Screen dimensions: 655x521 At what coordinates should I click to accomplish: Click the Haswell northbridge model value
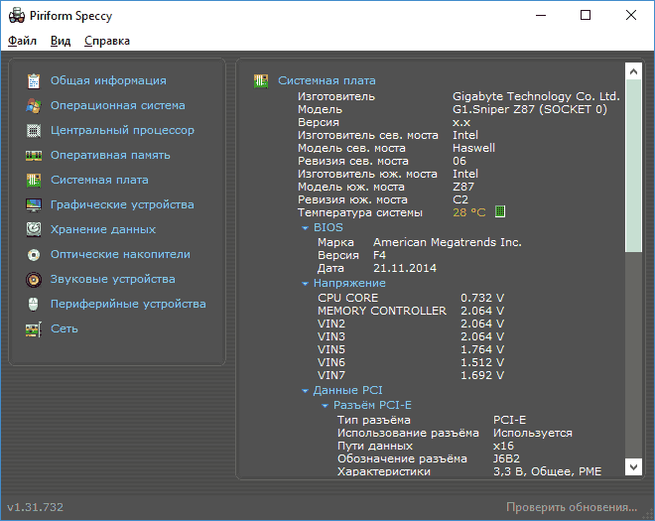pos(473,148)
